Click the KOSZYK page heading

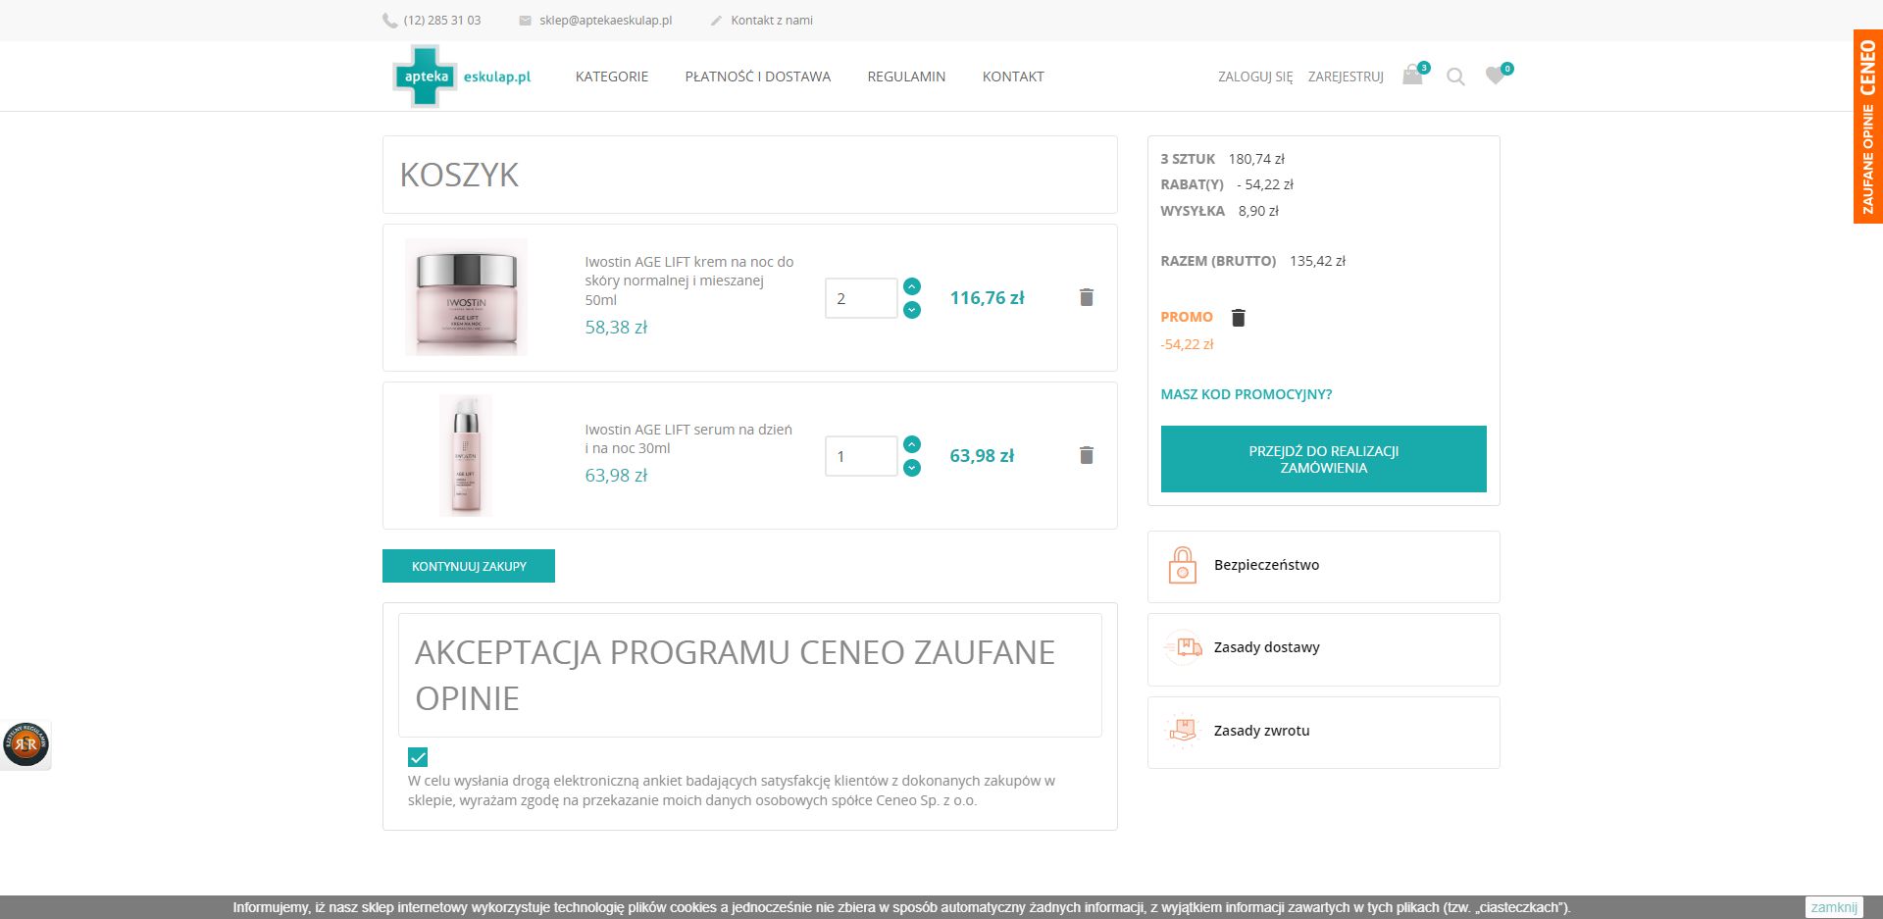pos(459,175)
